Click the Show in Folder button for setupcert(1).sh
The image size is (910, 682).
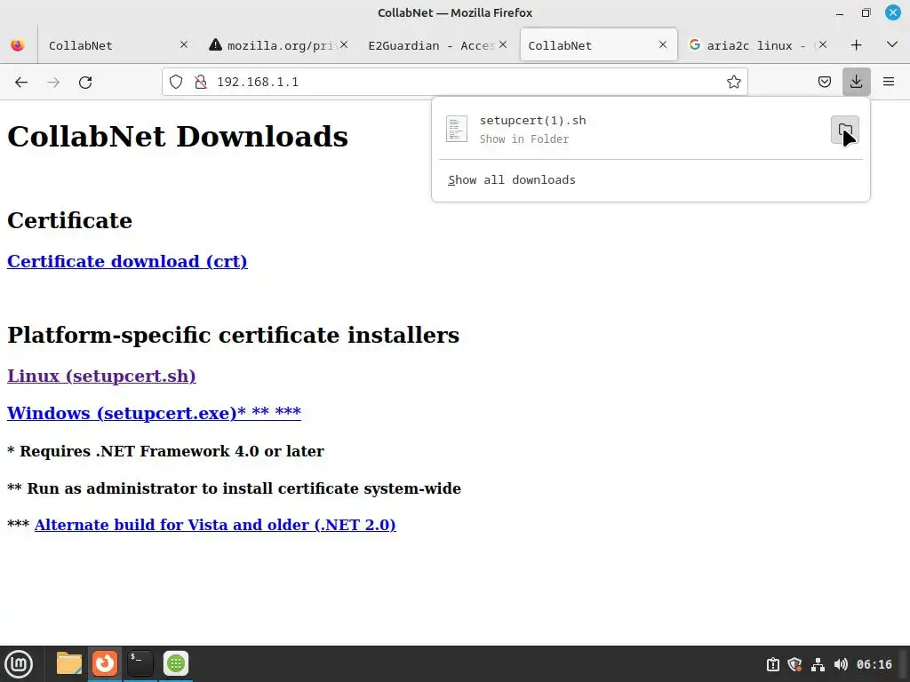point(845,130)
